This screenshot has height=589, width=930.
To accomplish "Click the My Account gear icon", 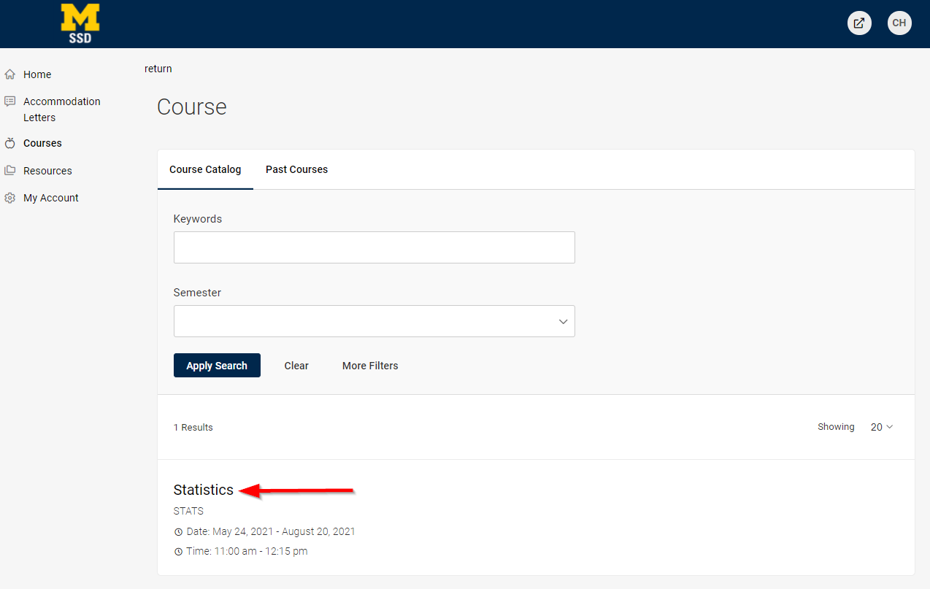I will [x=9, y=197].
